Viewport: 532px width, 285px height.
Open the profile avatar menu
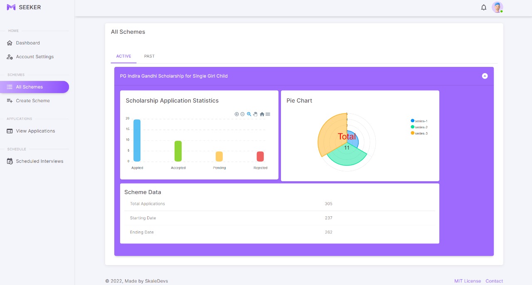coord(497,7)
